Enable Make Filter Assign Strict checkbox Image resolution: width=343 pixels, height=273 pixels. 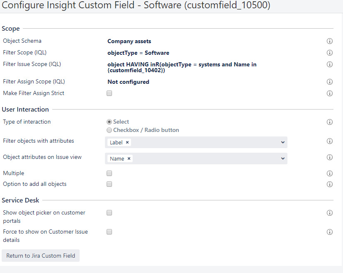coord(109,93)
